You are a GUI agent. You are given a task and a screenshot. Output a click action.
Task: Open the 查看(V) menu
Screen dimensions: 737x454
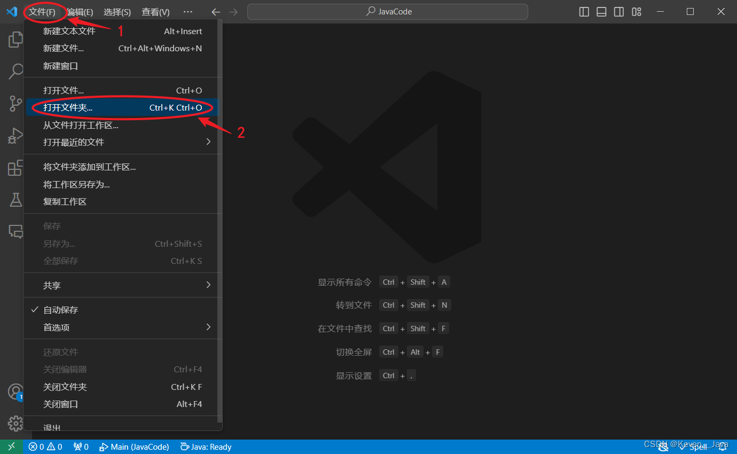[155, 12]
